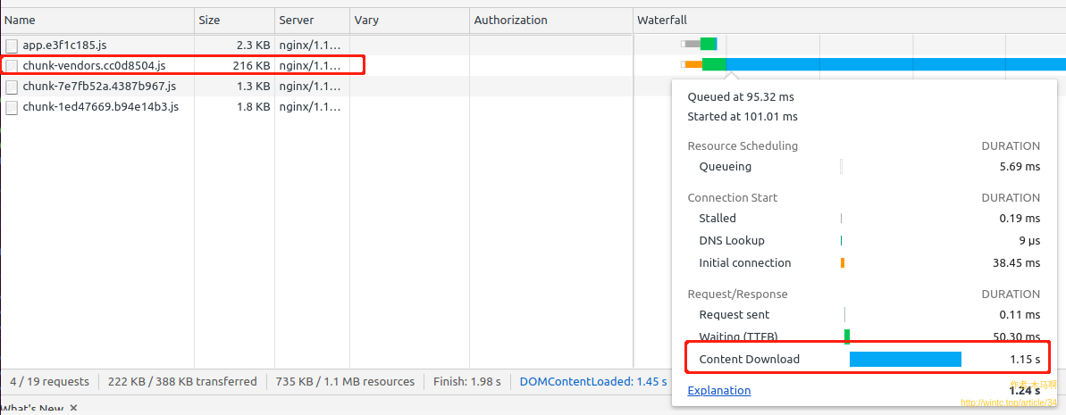This screenshot has height=415, width=1066.
Task: Click the 2.3 KB size cell
Action: pos(253,46)
